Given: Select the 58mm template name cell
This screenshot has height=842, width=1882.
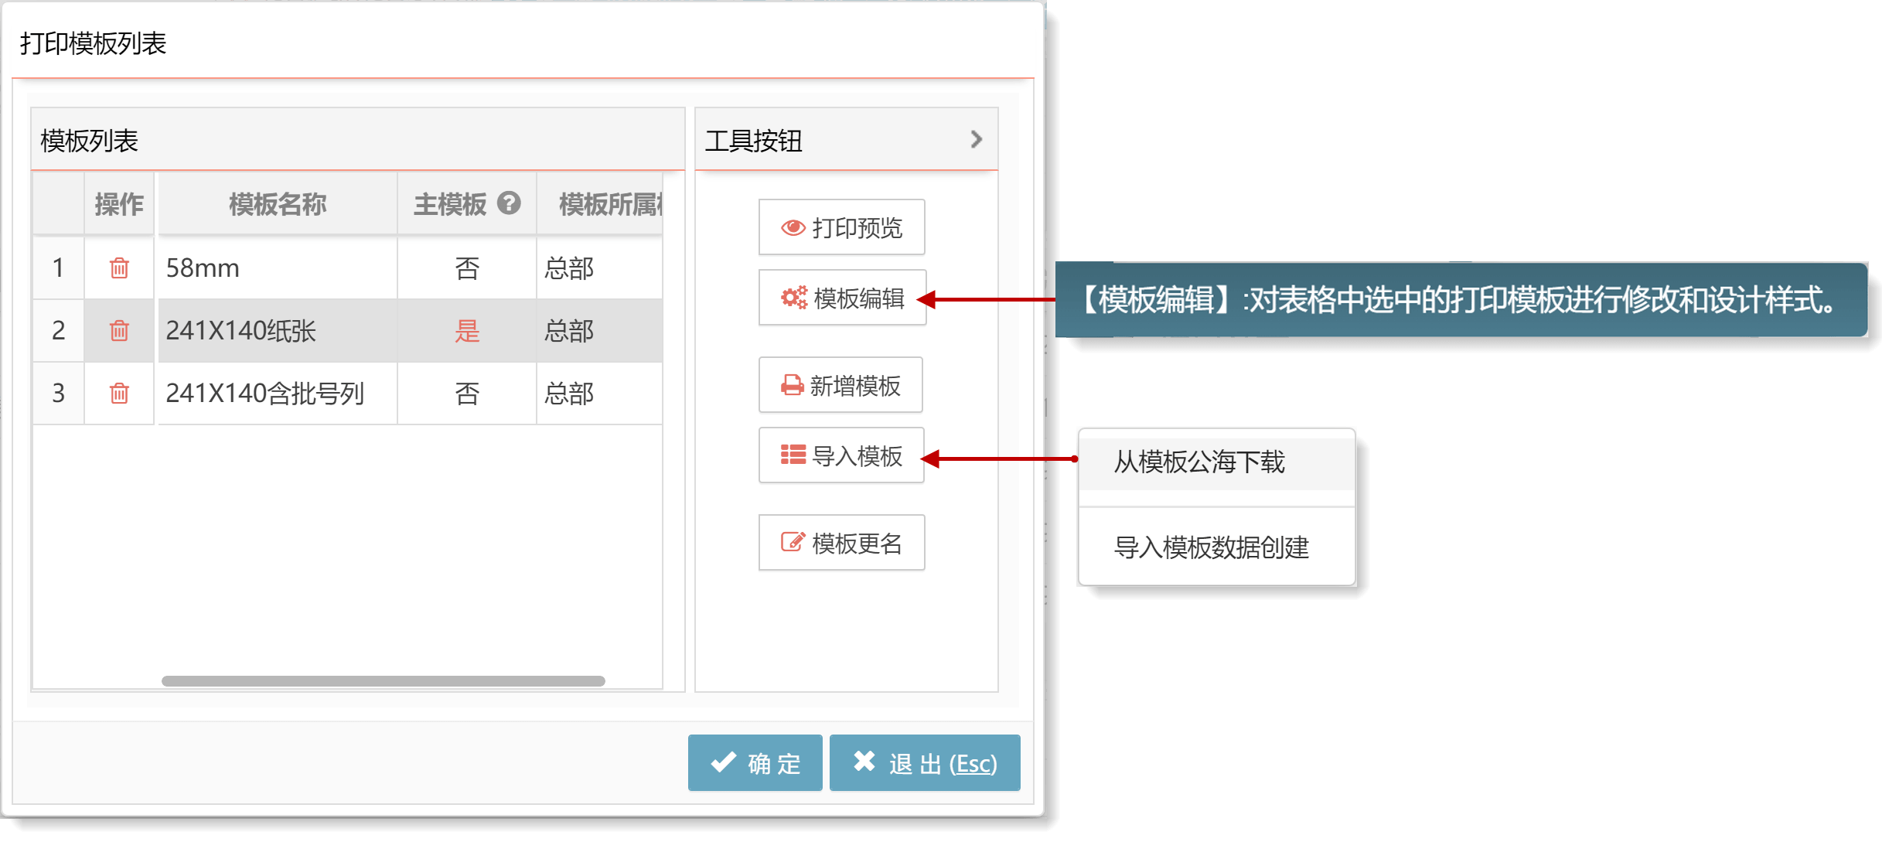Looking at the screenshot, I should point(277,268).
